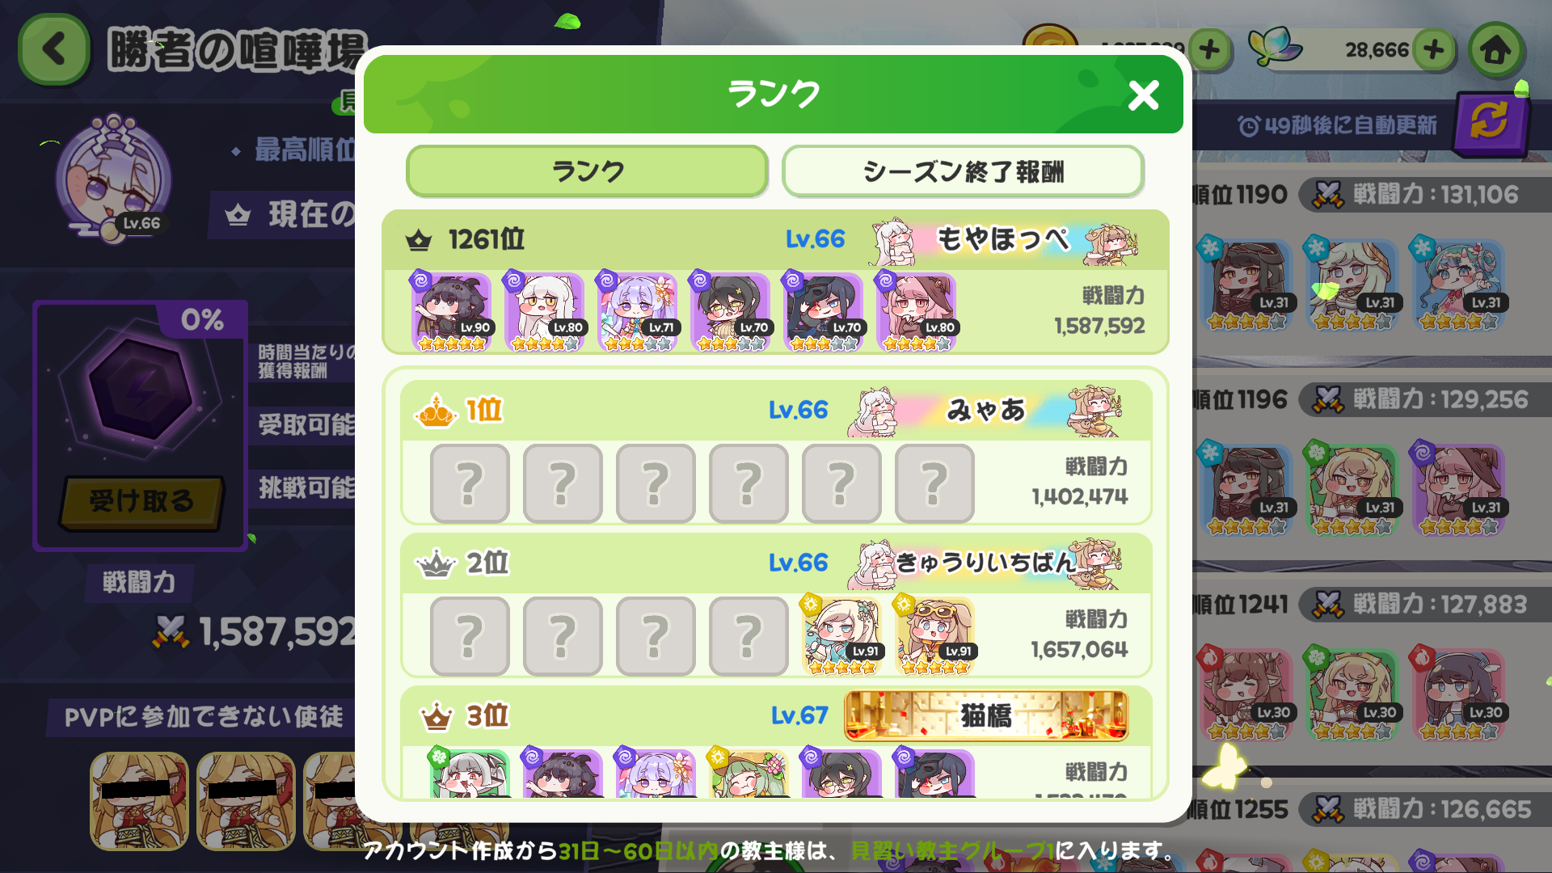Select the ランク tab
The image size is (1552, 873).
[x=587, y=171]
